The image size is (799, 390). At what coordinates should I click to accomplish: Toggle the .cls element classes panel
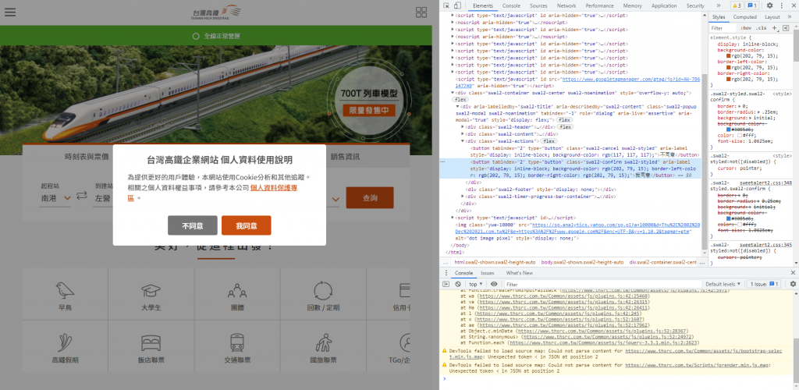762,28
